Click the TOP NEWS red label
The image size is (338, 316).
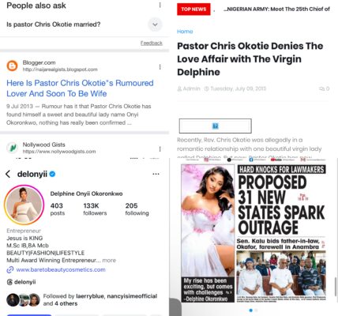[x=193, y=9]
